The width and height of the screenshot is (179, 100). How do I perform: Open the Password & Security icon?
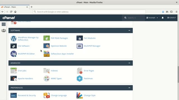tap(14, 95)
